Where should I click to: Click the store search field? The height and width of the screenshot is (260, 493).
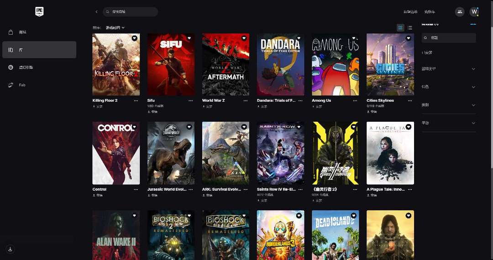[131, 11]
